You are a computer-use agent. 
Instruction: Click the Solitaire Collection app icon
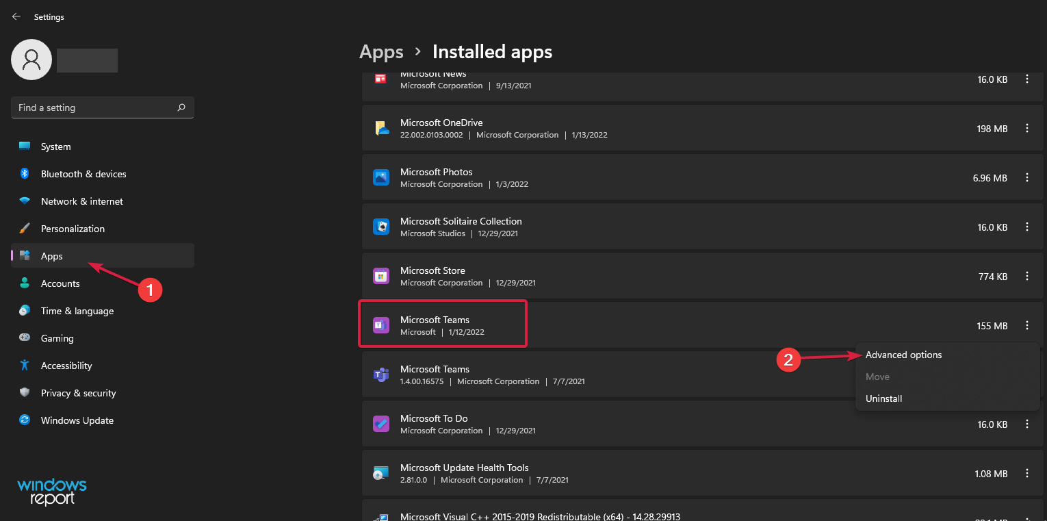tap(381, 227)
